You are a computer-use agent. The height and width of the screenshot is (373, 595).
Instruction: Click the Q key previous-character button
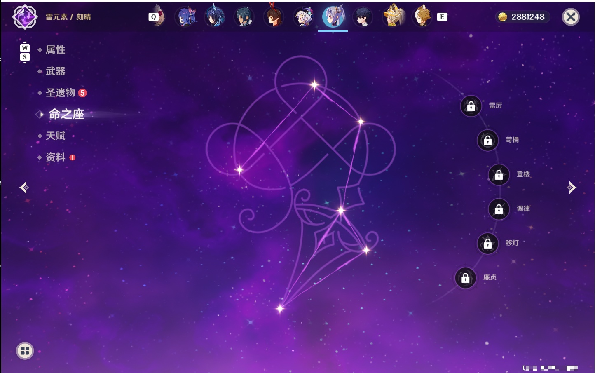pyautogui.click(x=154, y=17)
